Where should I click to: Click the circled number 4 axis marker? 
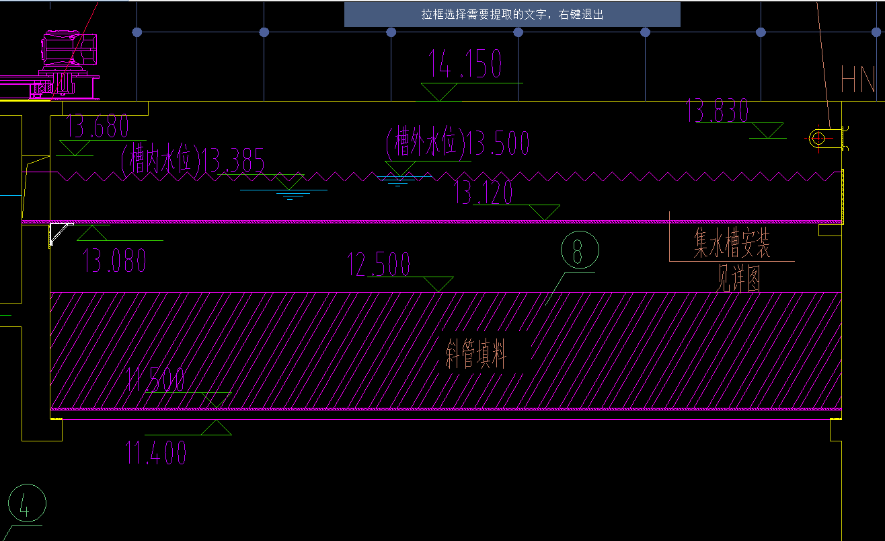[27, 504]
